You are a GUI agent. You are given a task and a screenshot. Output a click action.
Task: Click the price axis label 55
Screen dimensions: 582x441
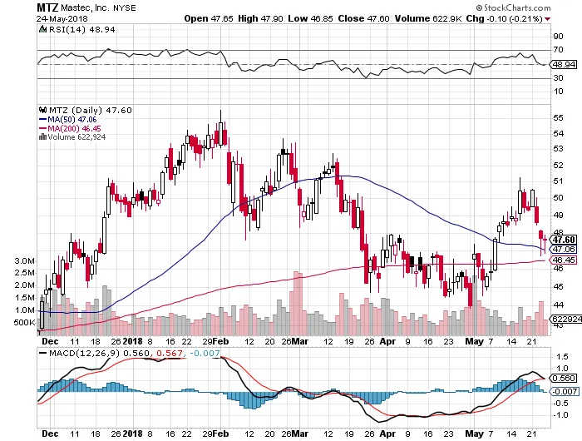[558, 118]
